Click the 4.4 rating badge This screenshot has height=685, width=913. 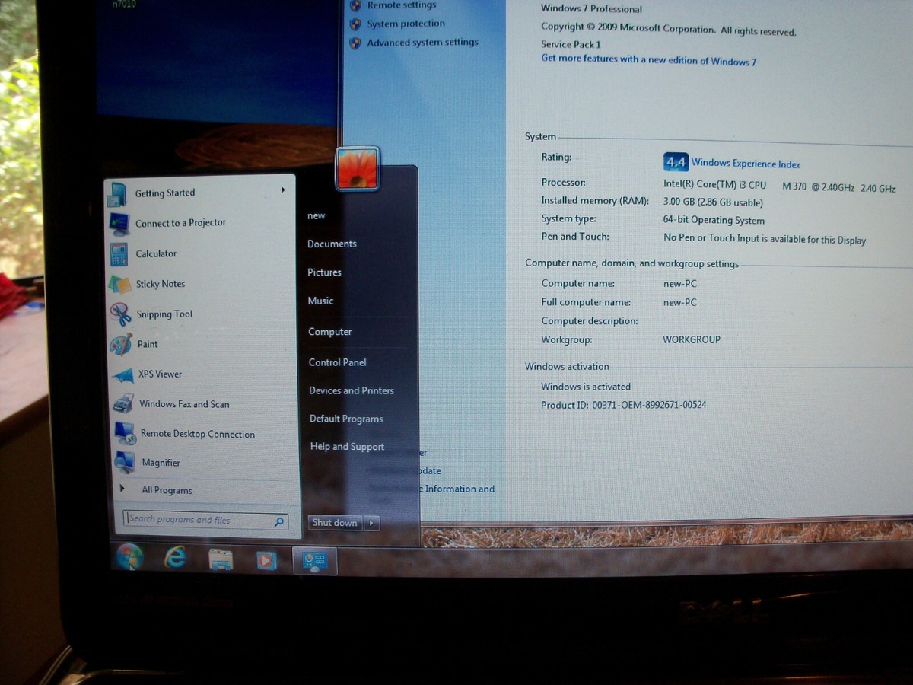(x=676, y=162)
